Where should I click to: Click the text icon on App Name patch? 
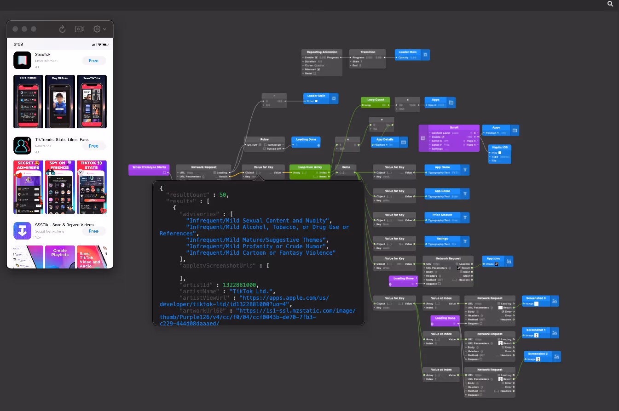point(465,170)
